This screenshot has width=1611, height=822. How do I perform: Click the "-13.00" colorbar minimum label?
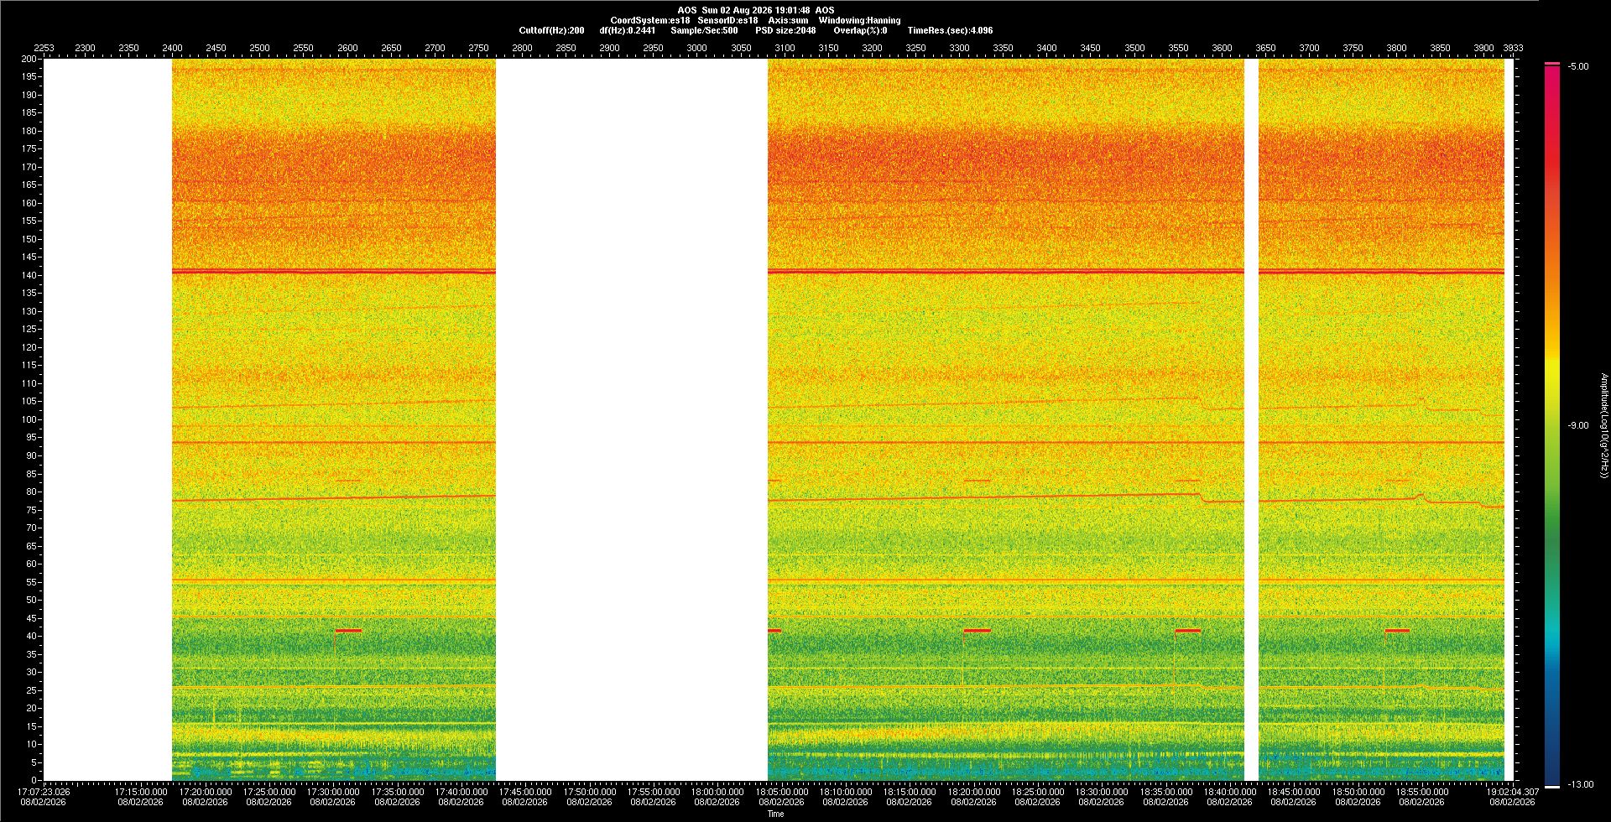point(1581,784)
